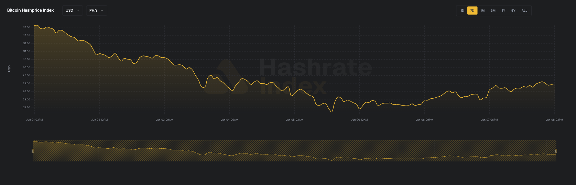576x185 pixels.
Task: Select the 1M time range
Action: [x=482, y=11]
